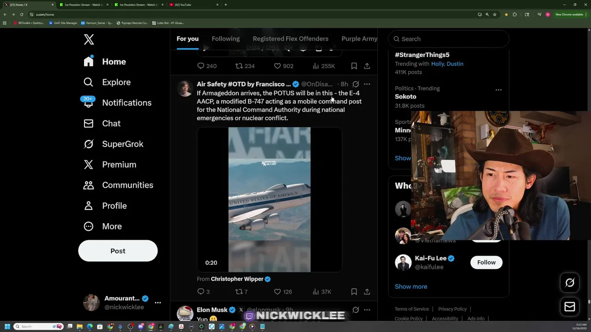View analytics icon showing 37K views

[316, 291]
